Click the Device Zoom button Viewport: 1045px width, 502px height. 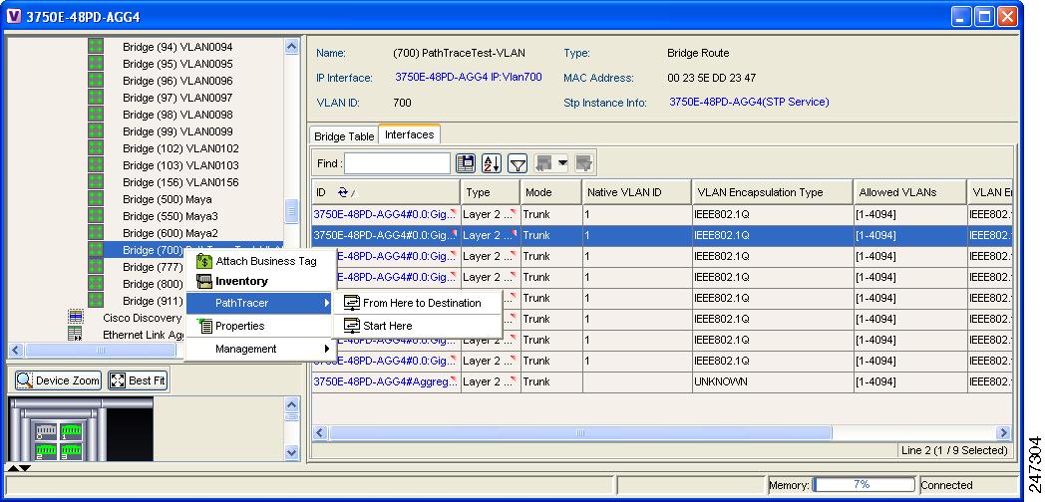58,380
